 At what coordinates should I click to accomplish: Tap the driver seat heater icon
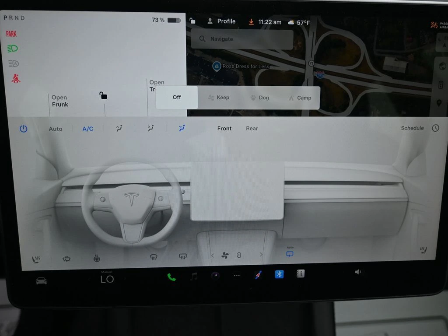(36, 259)
